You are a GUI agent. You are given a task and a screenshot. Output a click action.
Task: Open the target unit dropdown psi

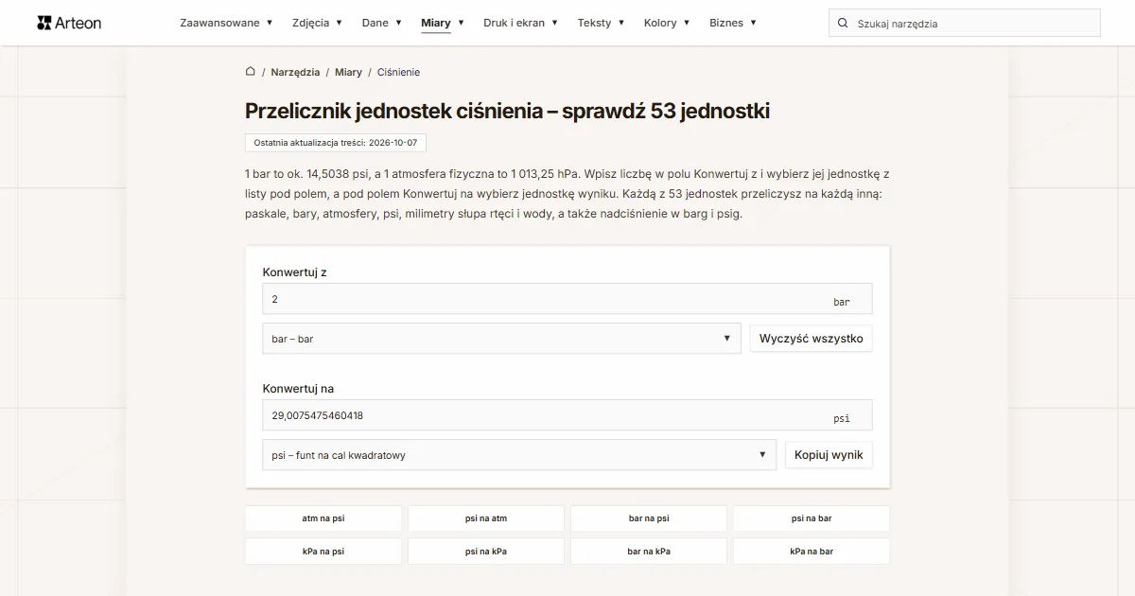click(518, 455)
